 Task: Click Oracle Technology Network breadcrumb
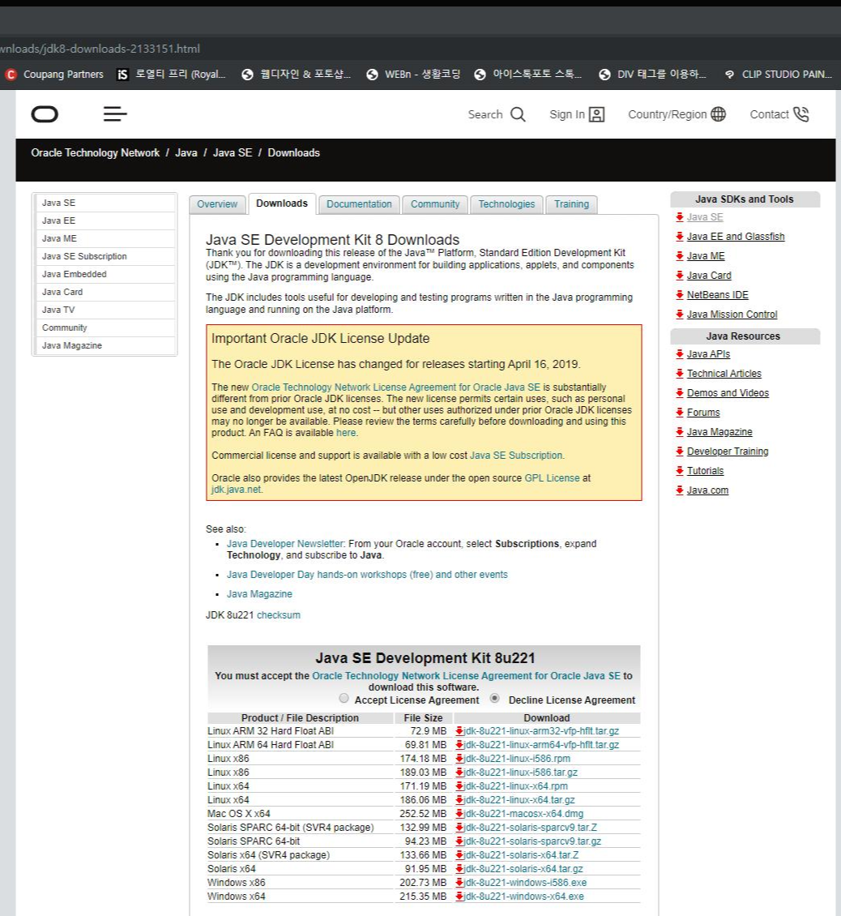pos(95,153)
